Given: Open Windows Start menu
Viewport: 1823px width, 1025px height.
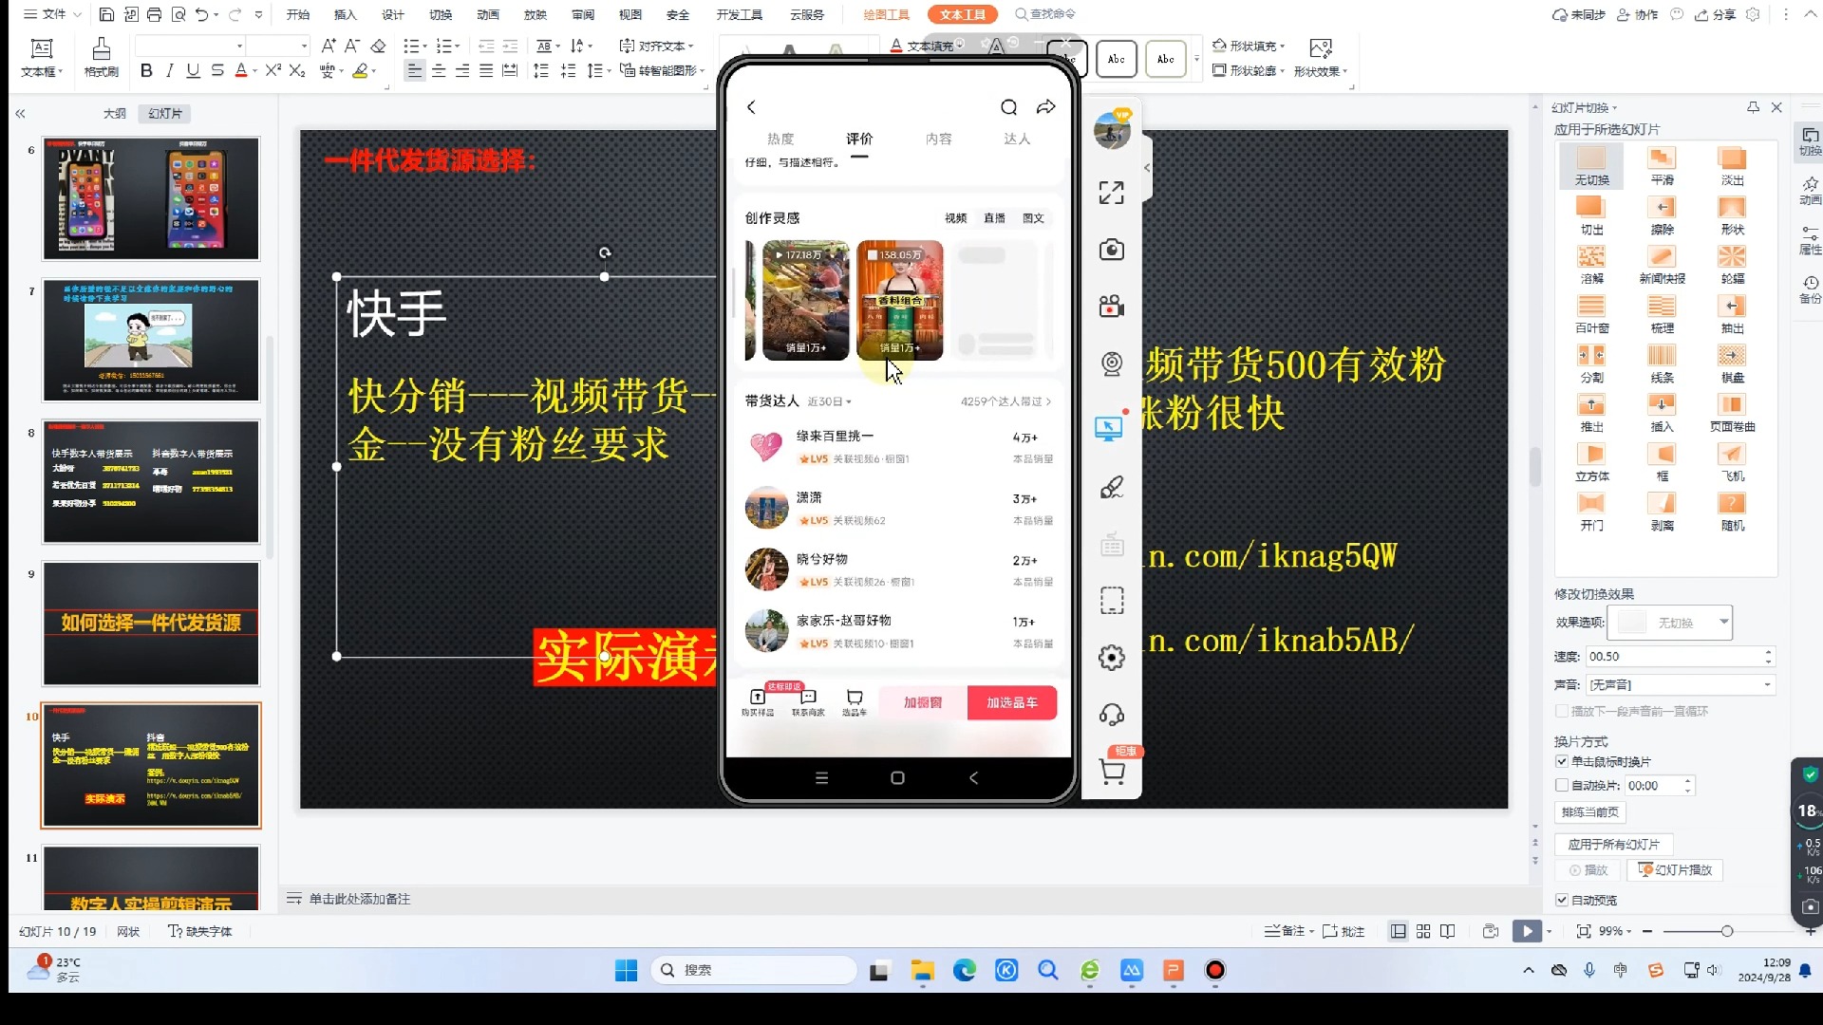Looking at the screenshot, I should click(x=627, y=970).
